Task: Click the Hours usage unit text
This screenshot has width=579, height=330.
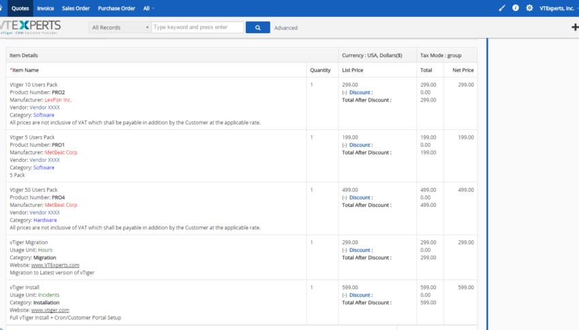Action: pyautogui.click(x=46, y=250)
